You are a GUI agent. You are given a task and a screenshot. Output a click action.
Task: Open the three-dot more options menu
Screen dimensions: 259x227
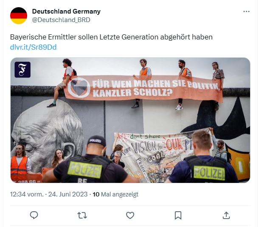246,11
